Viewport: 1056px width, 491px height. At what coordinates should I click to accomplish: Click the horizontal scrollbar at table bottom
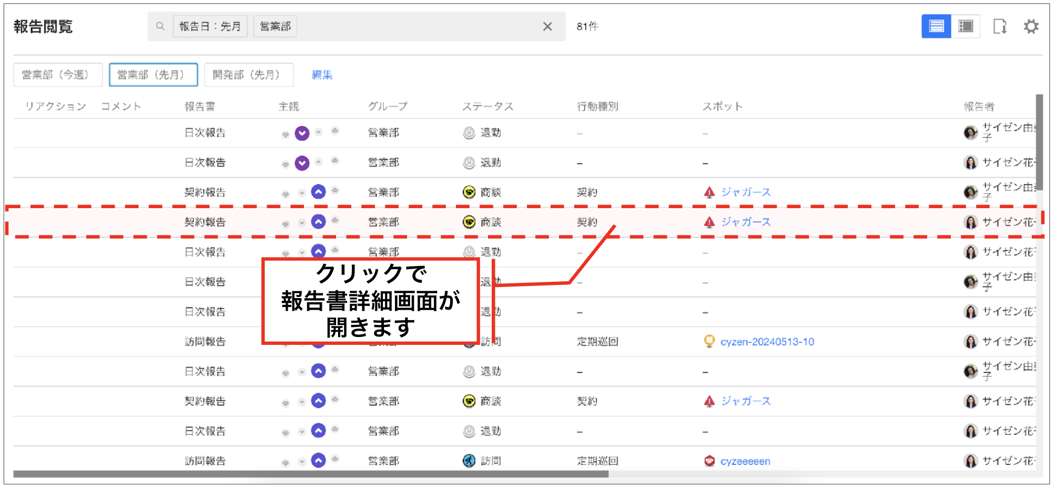point(311,474)
